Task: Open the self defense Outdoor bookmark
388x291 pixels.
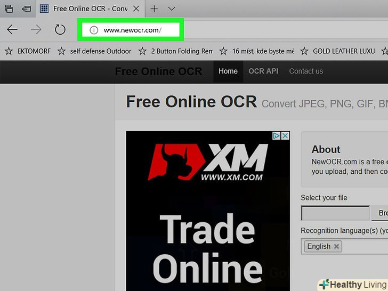Action: pyautogui.click(x=101, y=51)
